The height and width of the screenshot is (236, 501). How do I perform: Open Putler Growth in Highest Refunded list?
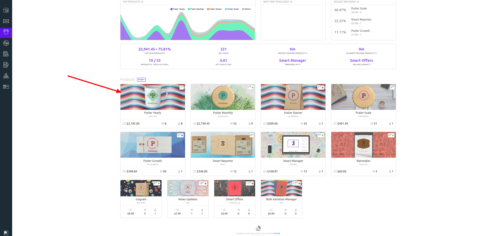[x=361, y=31]
